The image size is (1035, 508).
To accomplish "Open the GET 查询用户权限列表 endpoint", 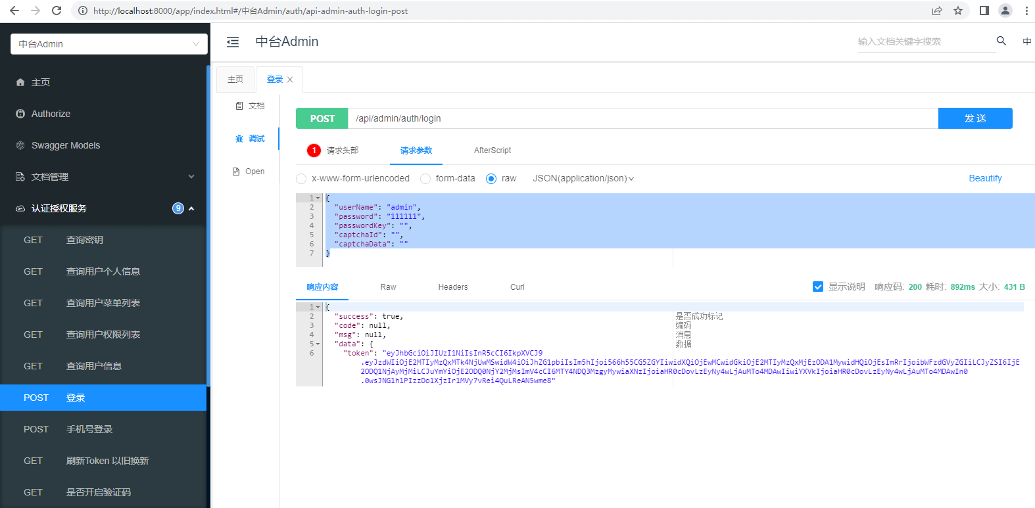I will [x=103, y=335].
